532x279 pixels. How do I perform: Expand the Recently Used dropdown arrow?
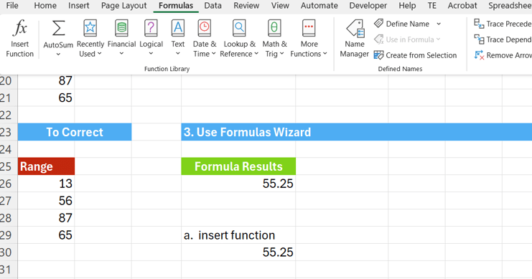[99, 54]
